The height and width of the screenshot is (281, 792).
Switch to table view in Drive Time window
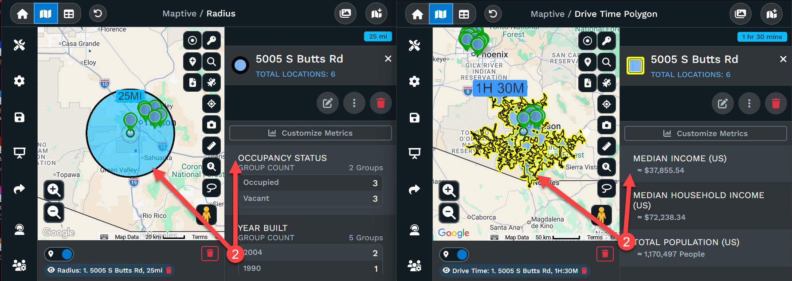coord(464,14)
